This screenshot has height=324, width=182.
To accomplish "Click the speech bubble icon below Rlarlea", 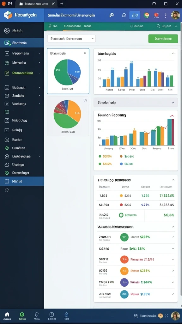I will click(7, 190).
